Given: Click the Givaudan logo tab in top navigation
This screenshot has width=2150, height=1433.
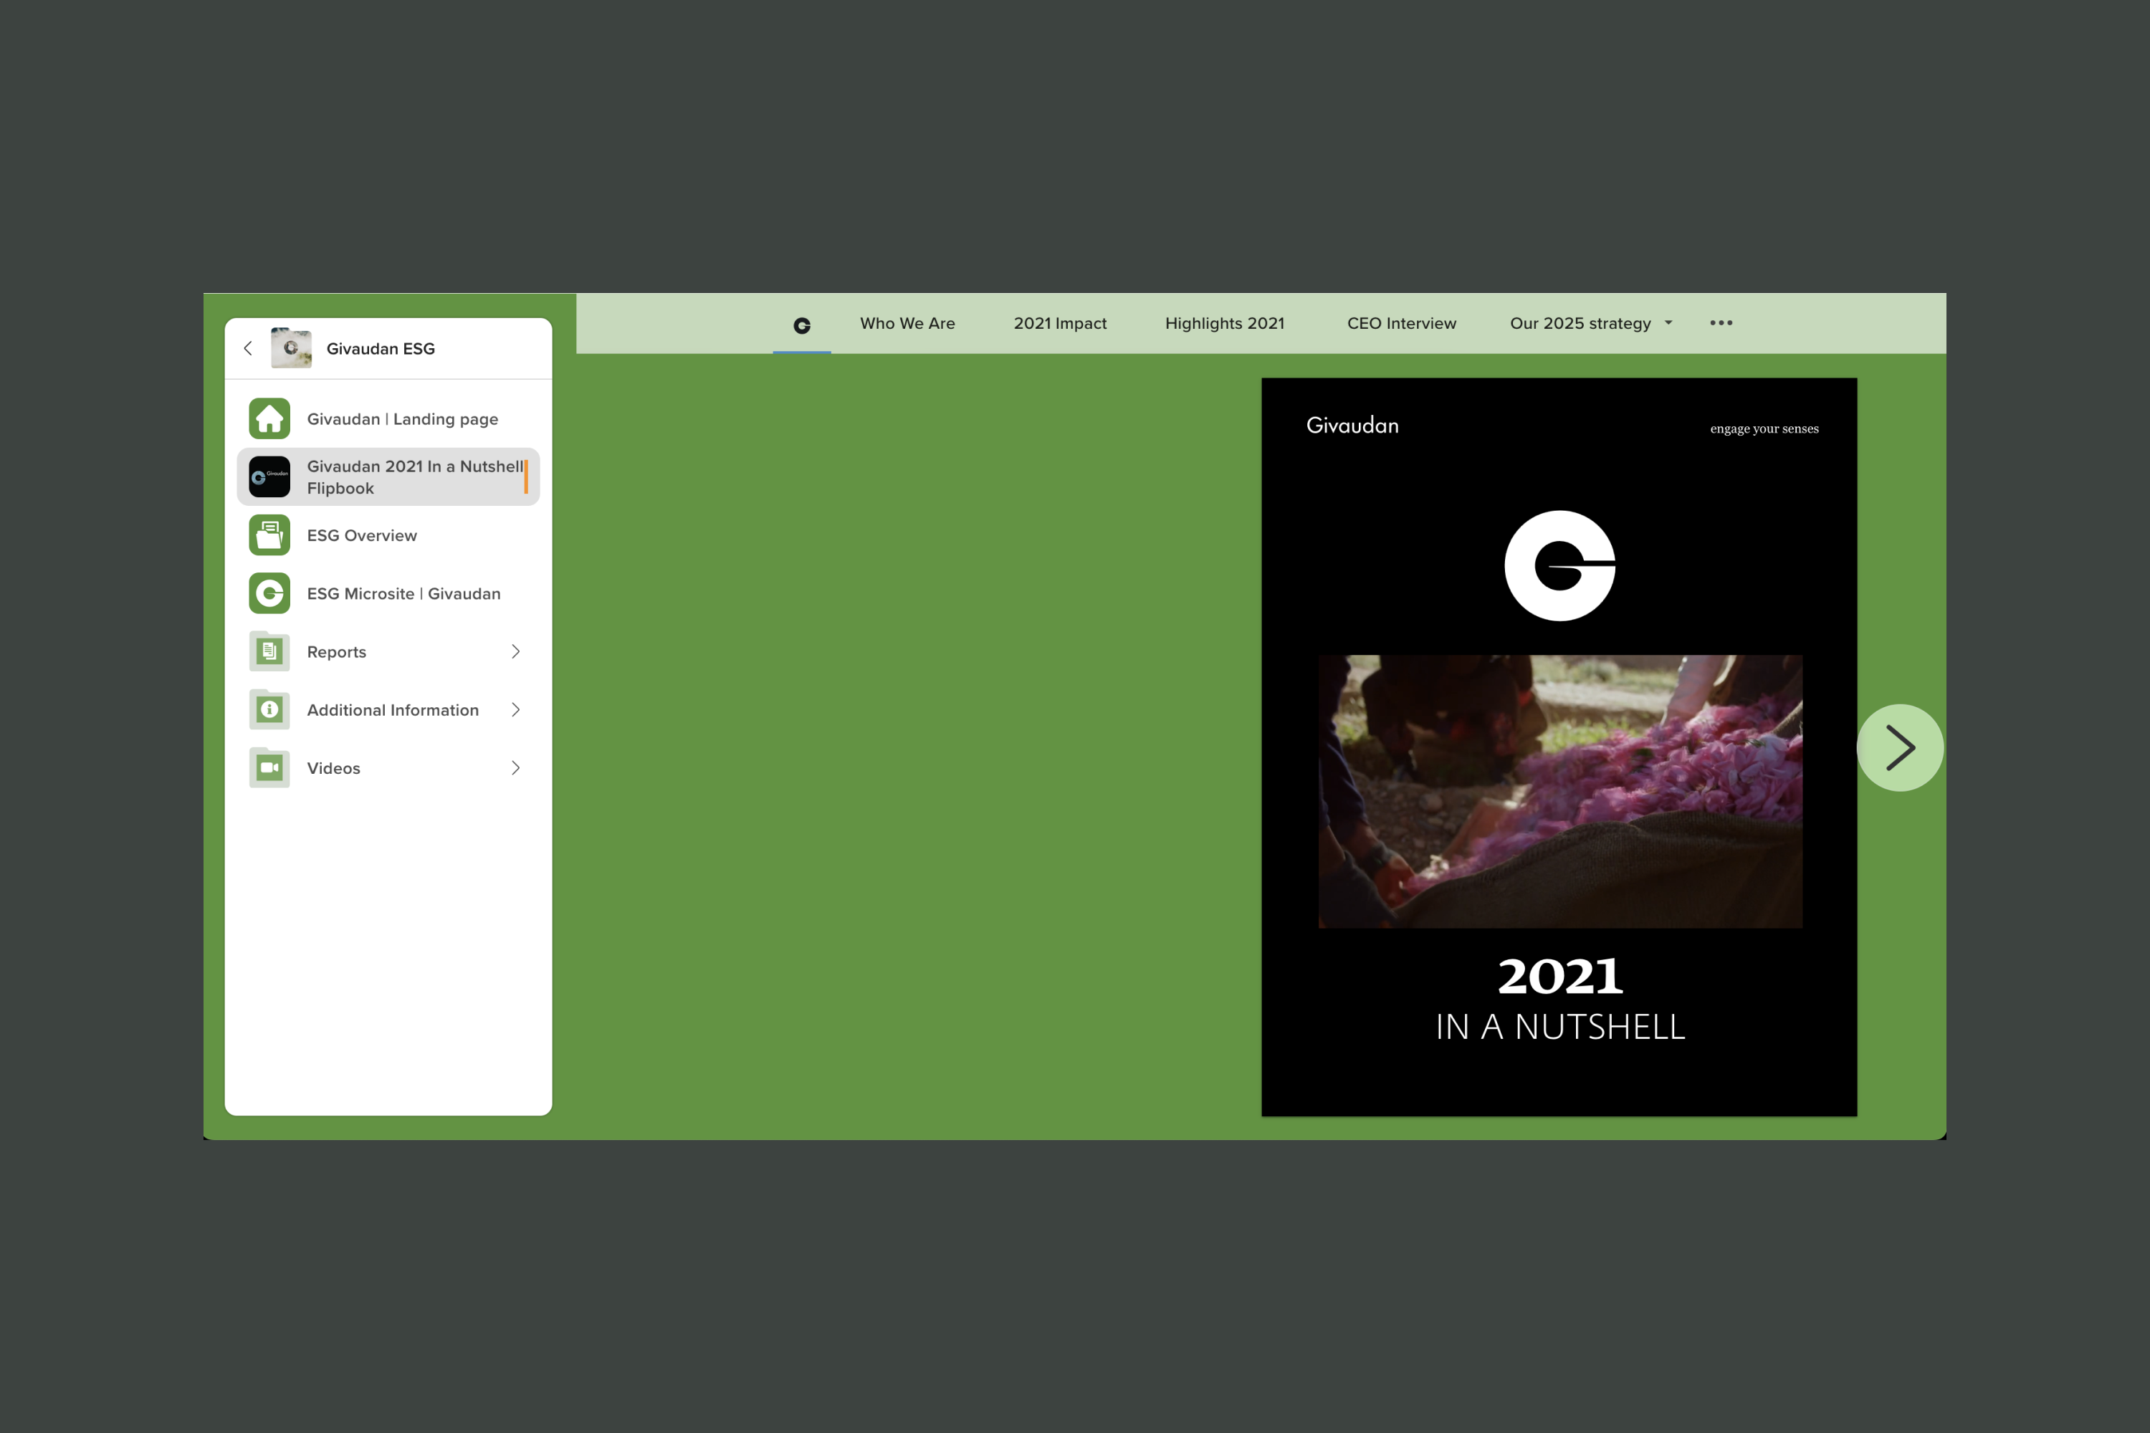Looking at the screenshot, I should (802, 325).
